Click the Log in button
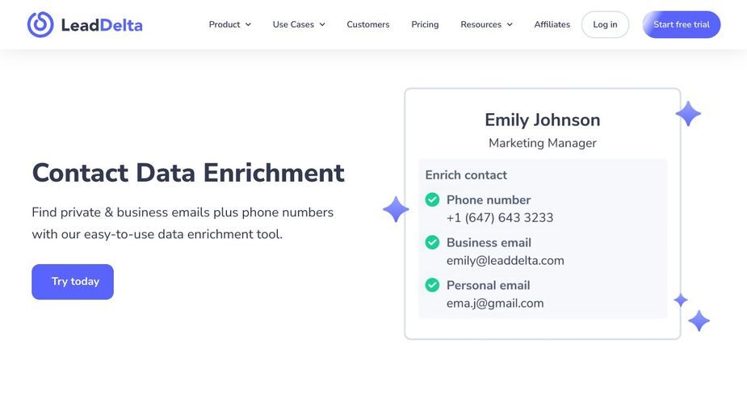The width and height of the screenshot is (747, 420). pyautogui.click(x=605, y=24)
